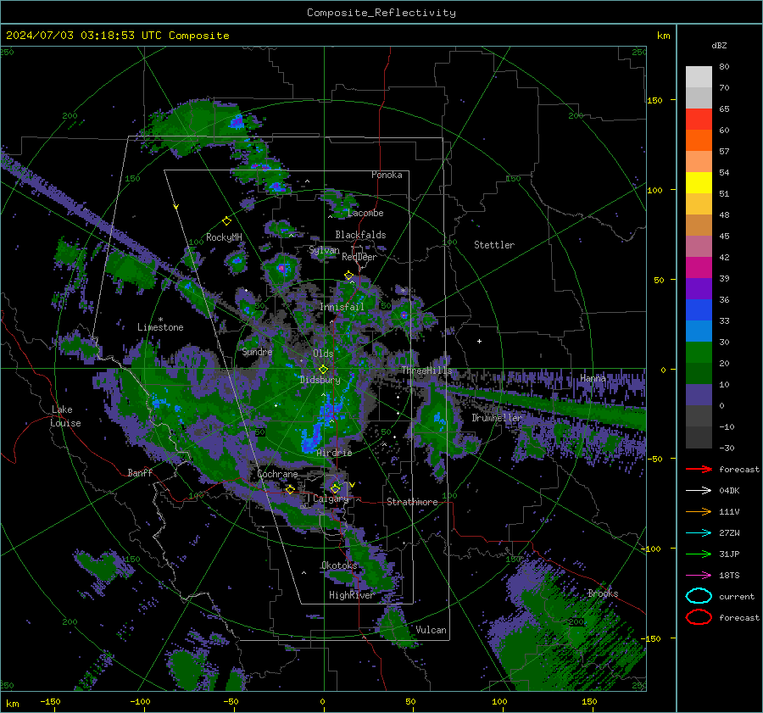This screenshot has height=713, width=763.
Task: Click the RockyMH label
Action: click(x=224, y=237)
